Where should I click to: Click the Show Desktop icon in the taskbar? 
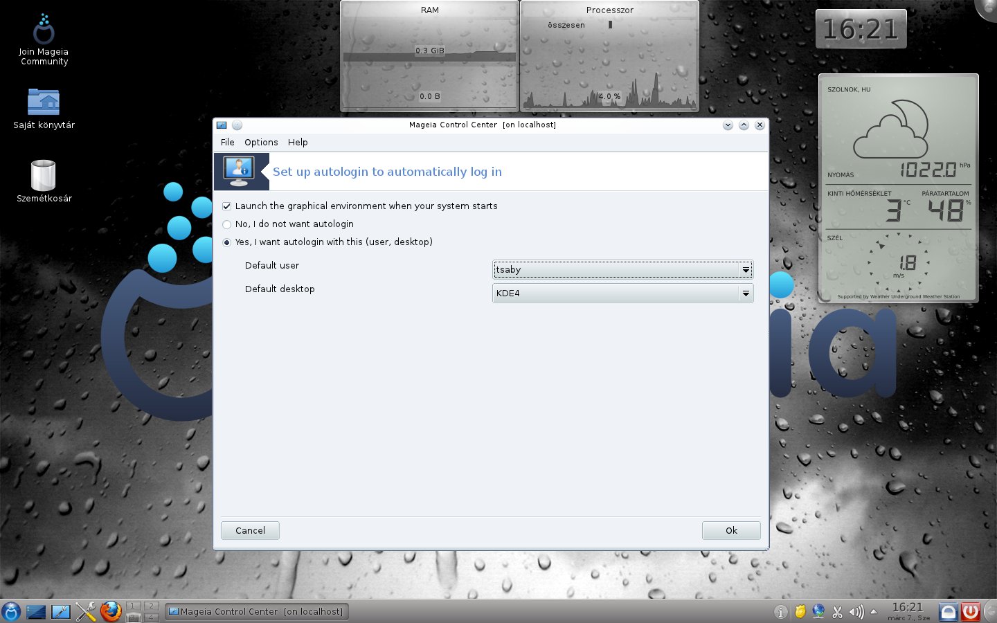[36, 612]
